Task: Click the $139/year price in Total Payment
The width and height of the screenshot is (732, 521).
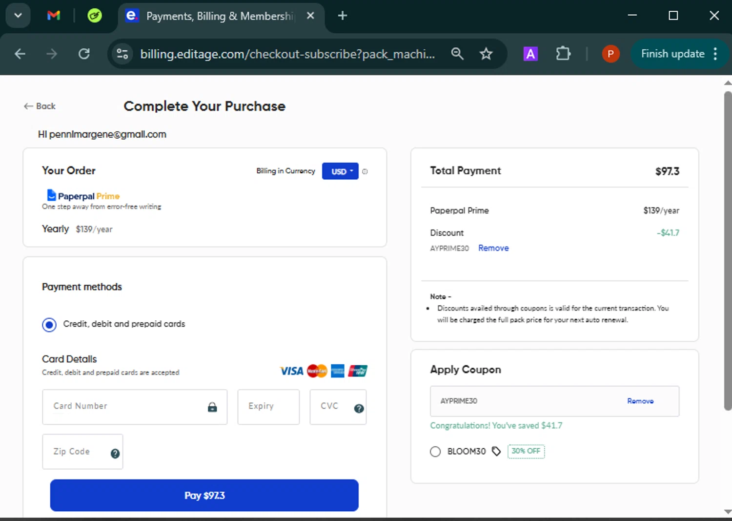Action: 661,210
